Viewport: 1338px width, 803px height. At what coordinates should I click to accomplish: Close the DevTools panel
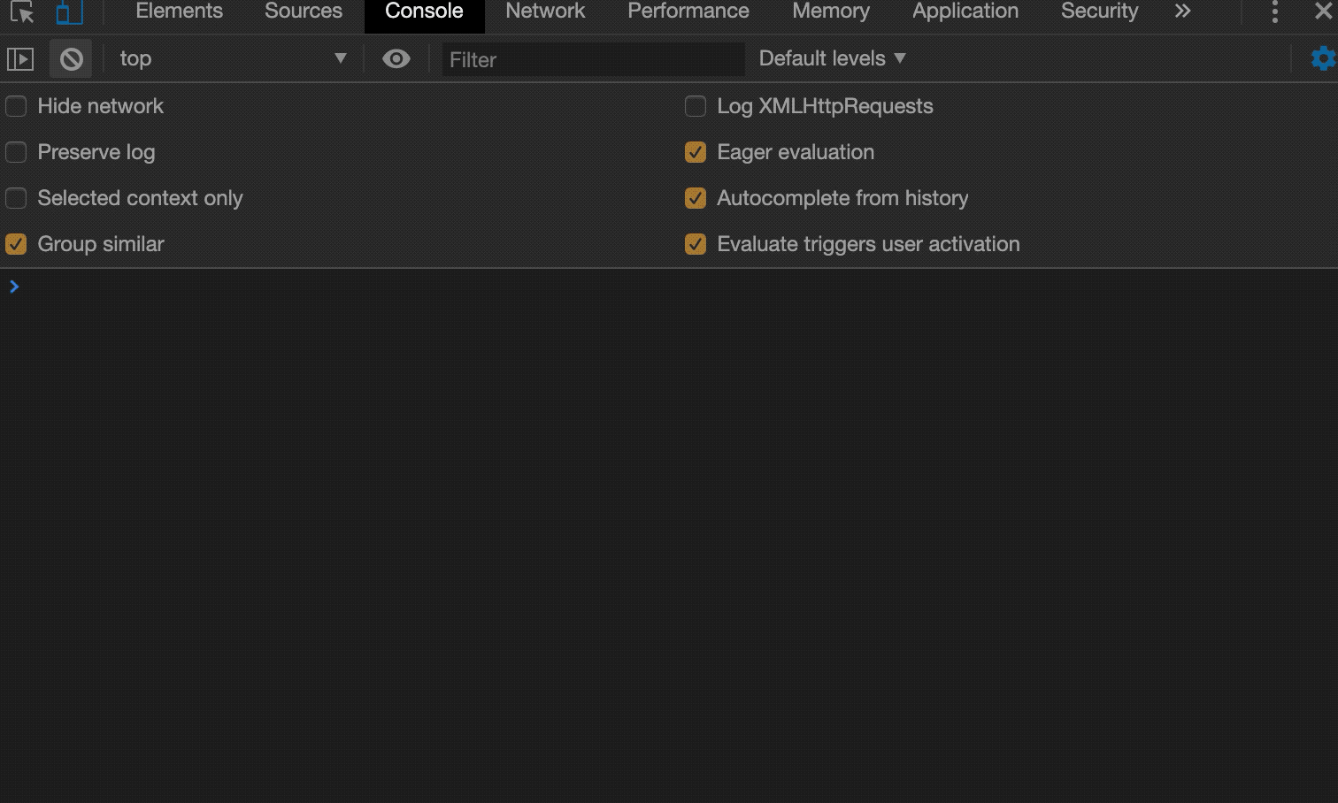pos(1323,11)
